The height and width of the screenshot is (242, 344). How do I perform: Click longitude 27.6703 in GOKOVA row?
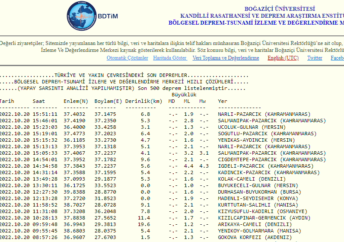click(105, 237)
